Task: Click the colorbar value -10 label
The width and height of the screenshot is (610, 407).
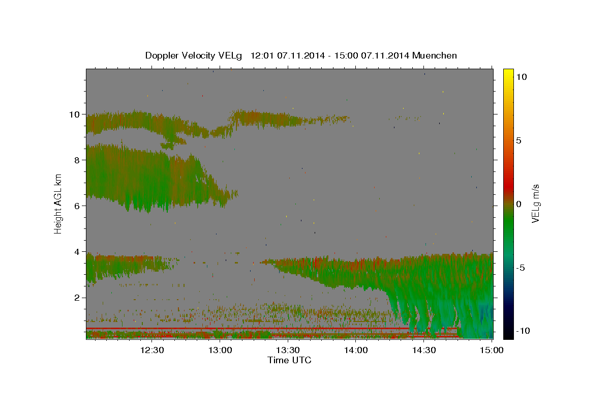Action: point(523,331)
